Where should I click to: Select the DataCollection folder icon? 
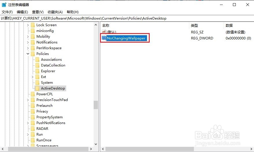pyautogui.click(x=37, y=65)
